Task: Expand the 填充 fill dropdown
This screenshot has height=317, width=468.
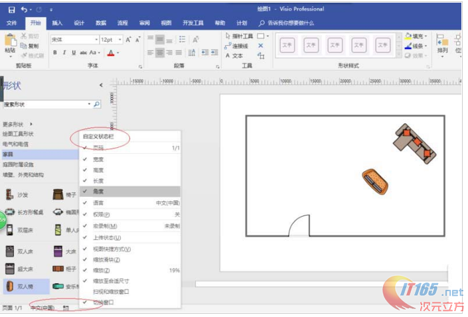Action: (x=425, y=36)
